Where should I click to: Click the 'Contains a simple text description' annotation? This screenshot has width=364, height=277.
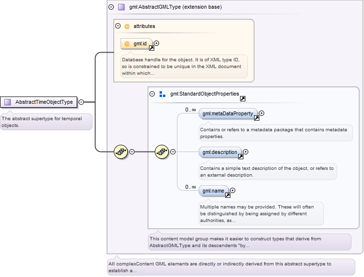[268, 171]
